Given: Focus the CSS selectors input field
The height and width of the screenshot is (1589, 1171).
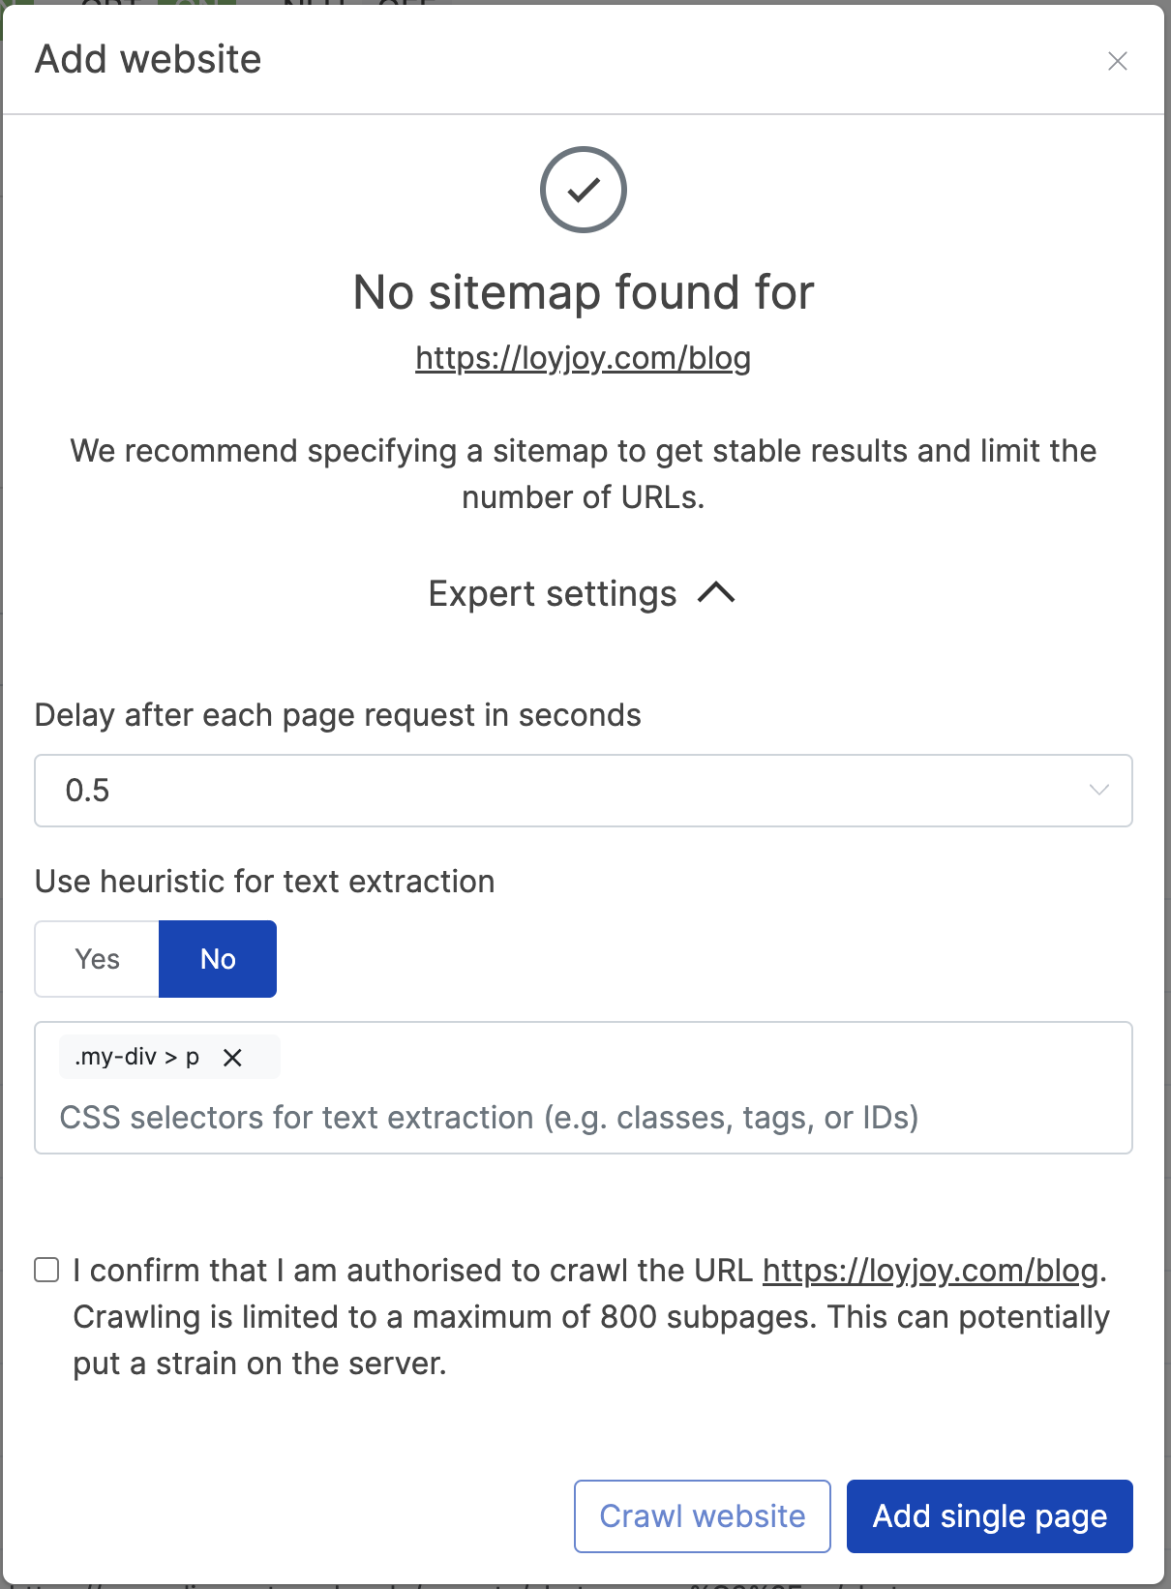Looking at the screenshot, I should pos(581,1118).
